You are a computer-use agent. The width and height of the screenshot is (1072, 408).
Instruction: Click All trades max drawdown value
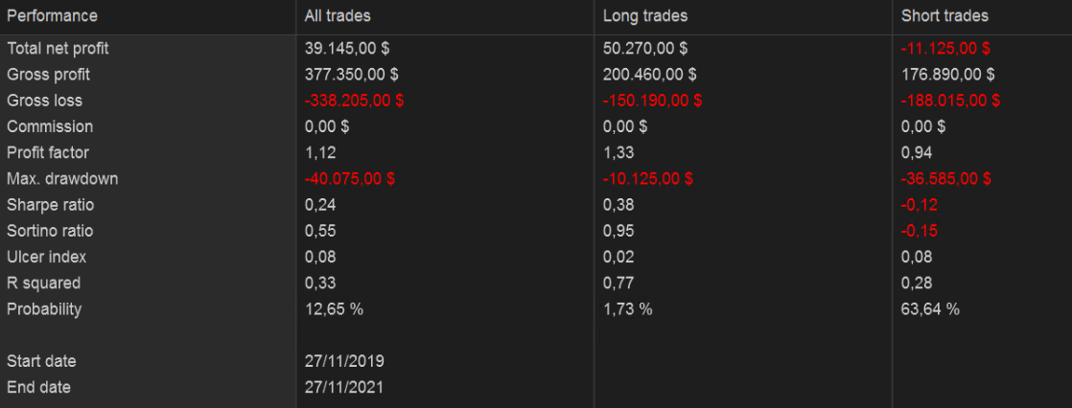click(350, 178)
